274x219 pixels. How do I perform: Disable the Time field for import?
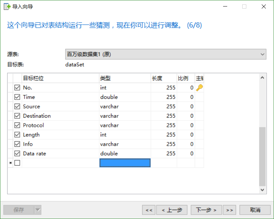pyautogui.click(x=17, y=97)
